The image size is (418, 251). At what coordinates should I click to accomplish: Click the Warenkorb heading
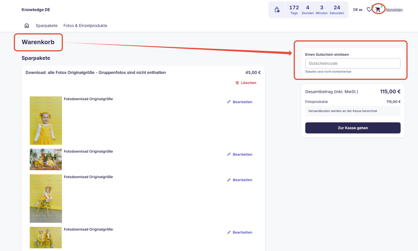pyautogui.click(x=38, y=42)
